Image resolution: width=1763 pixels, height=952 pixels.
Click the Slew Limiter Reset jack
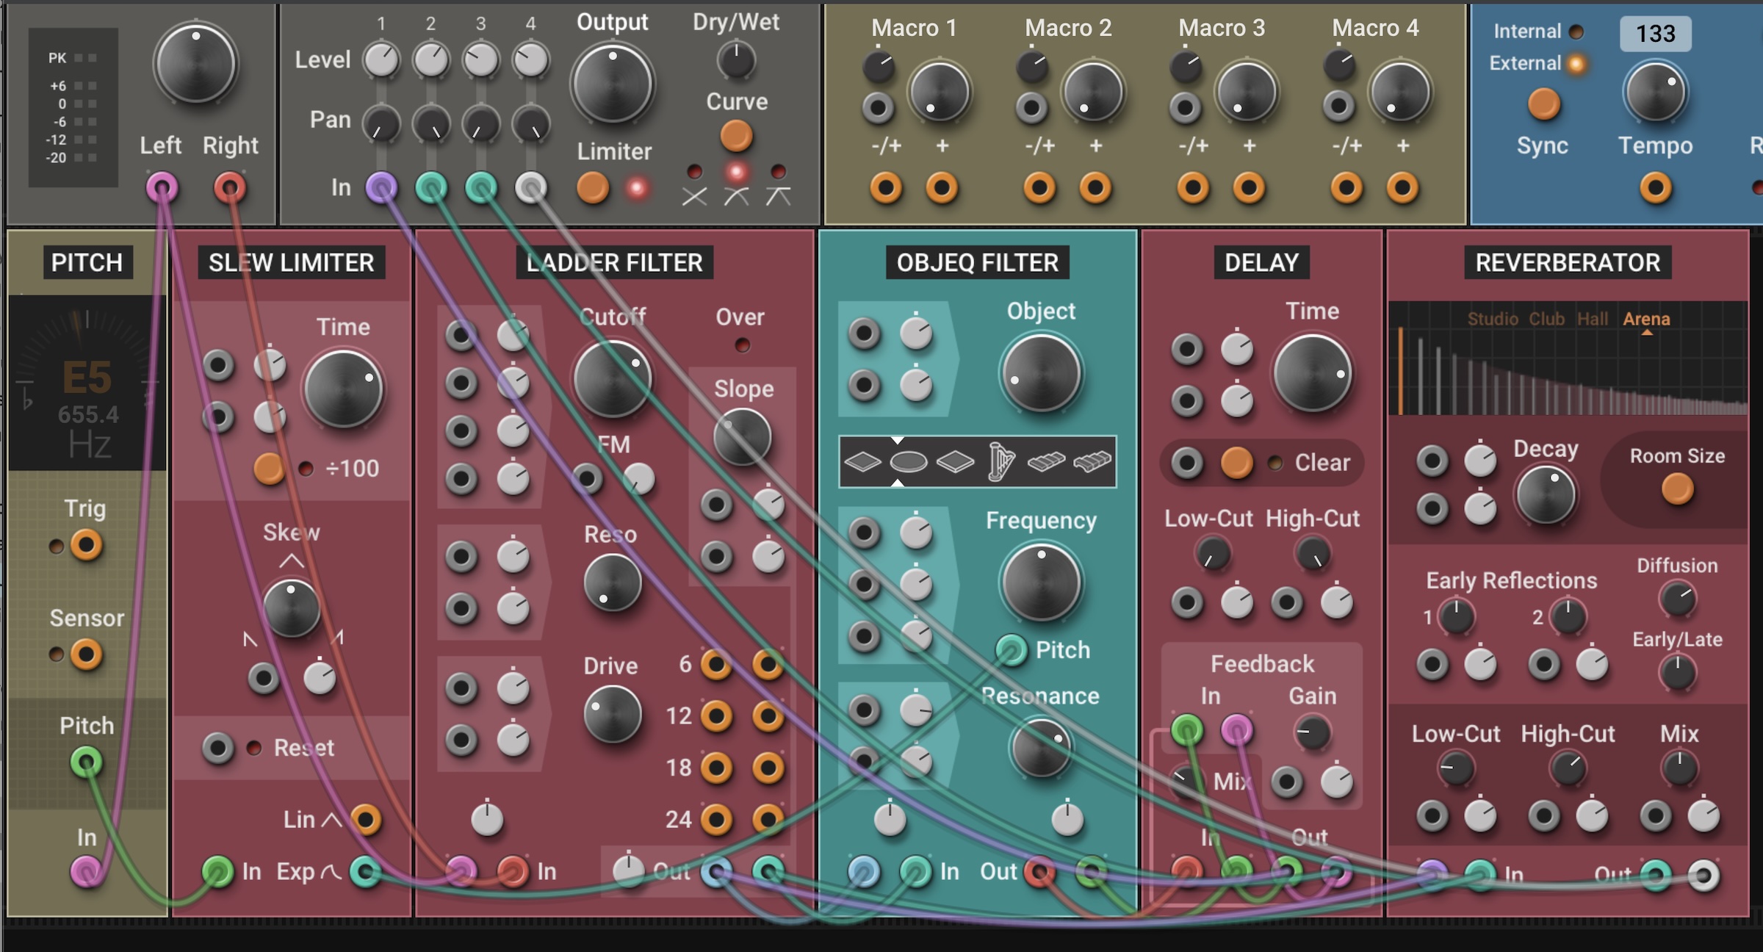[218, 749]
